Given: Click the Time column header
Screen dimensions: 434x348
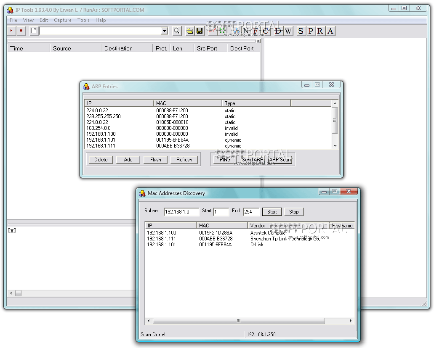Looking at the screenshot, I should [29, 48].
